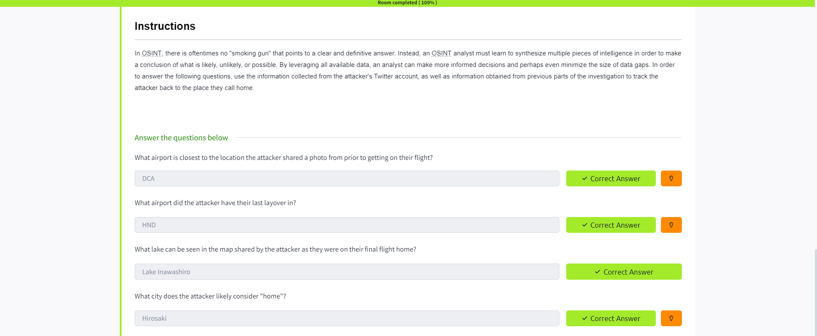The width and height of the screenshot is (817, 336).
Task: Select the Lake Inawashiro answer field
Action: coord(346,272)
